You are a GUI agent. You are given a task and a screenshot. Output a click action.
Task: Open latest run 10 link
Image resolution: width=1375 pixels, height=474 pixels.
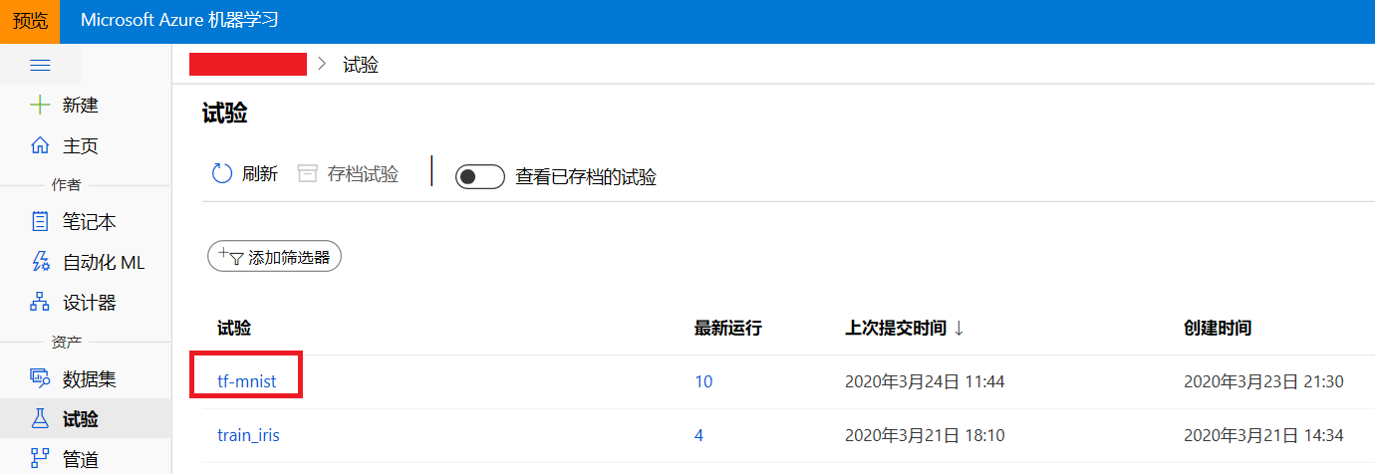tap(703, 381)
